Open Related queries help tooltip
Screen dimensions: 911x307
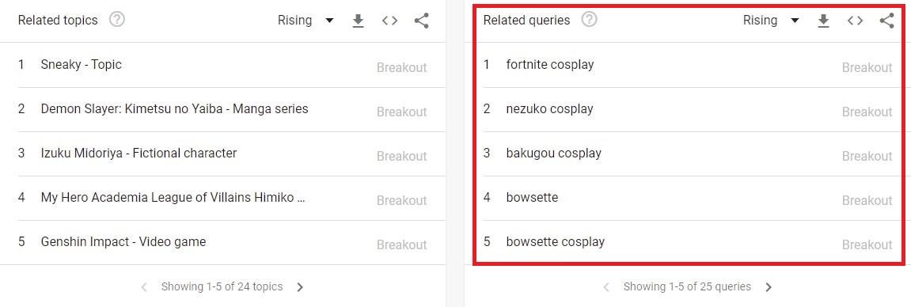[589, 21]
